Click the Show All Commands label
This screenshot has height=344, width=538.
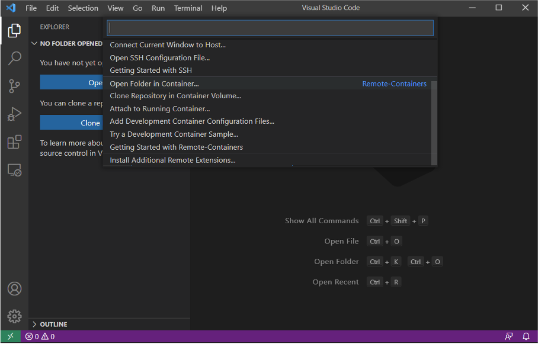click(x=322, y=221)
